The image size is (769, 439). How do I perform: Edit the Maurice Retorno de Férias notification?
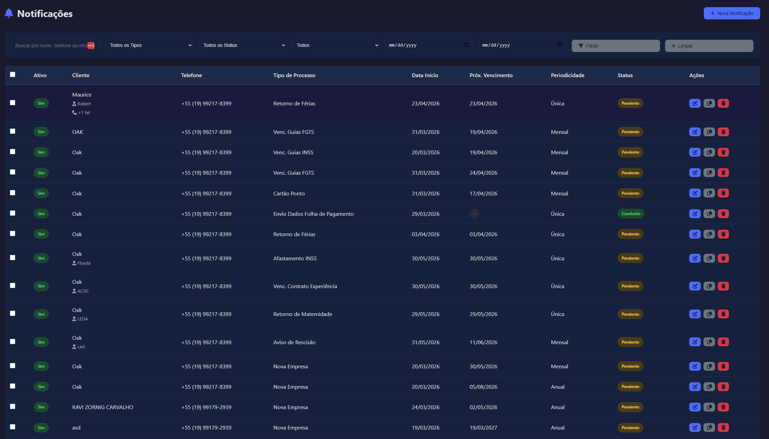click(695, 103)
